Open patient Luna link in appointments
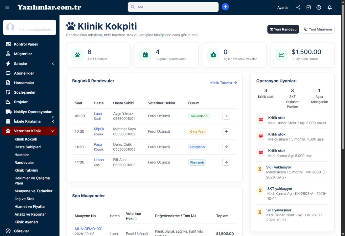This screenshot has width=345, height=236. (x=98, y=114)
